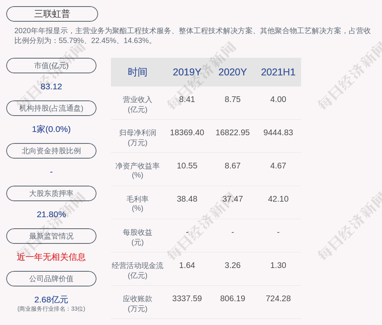Click net profit value 18369.40
This screenshot has width=382, height=325.
[187, 132]
